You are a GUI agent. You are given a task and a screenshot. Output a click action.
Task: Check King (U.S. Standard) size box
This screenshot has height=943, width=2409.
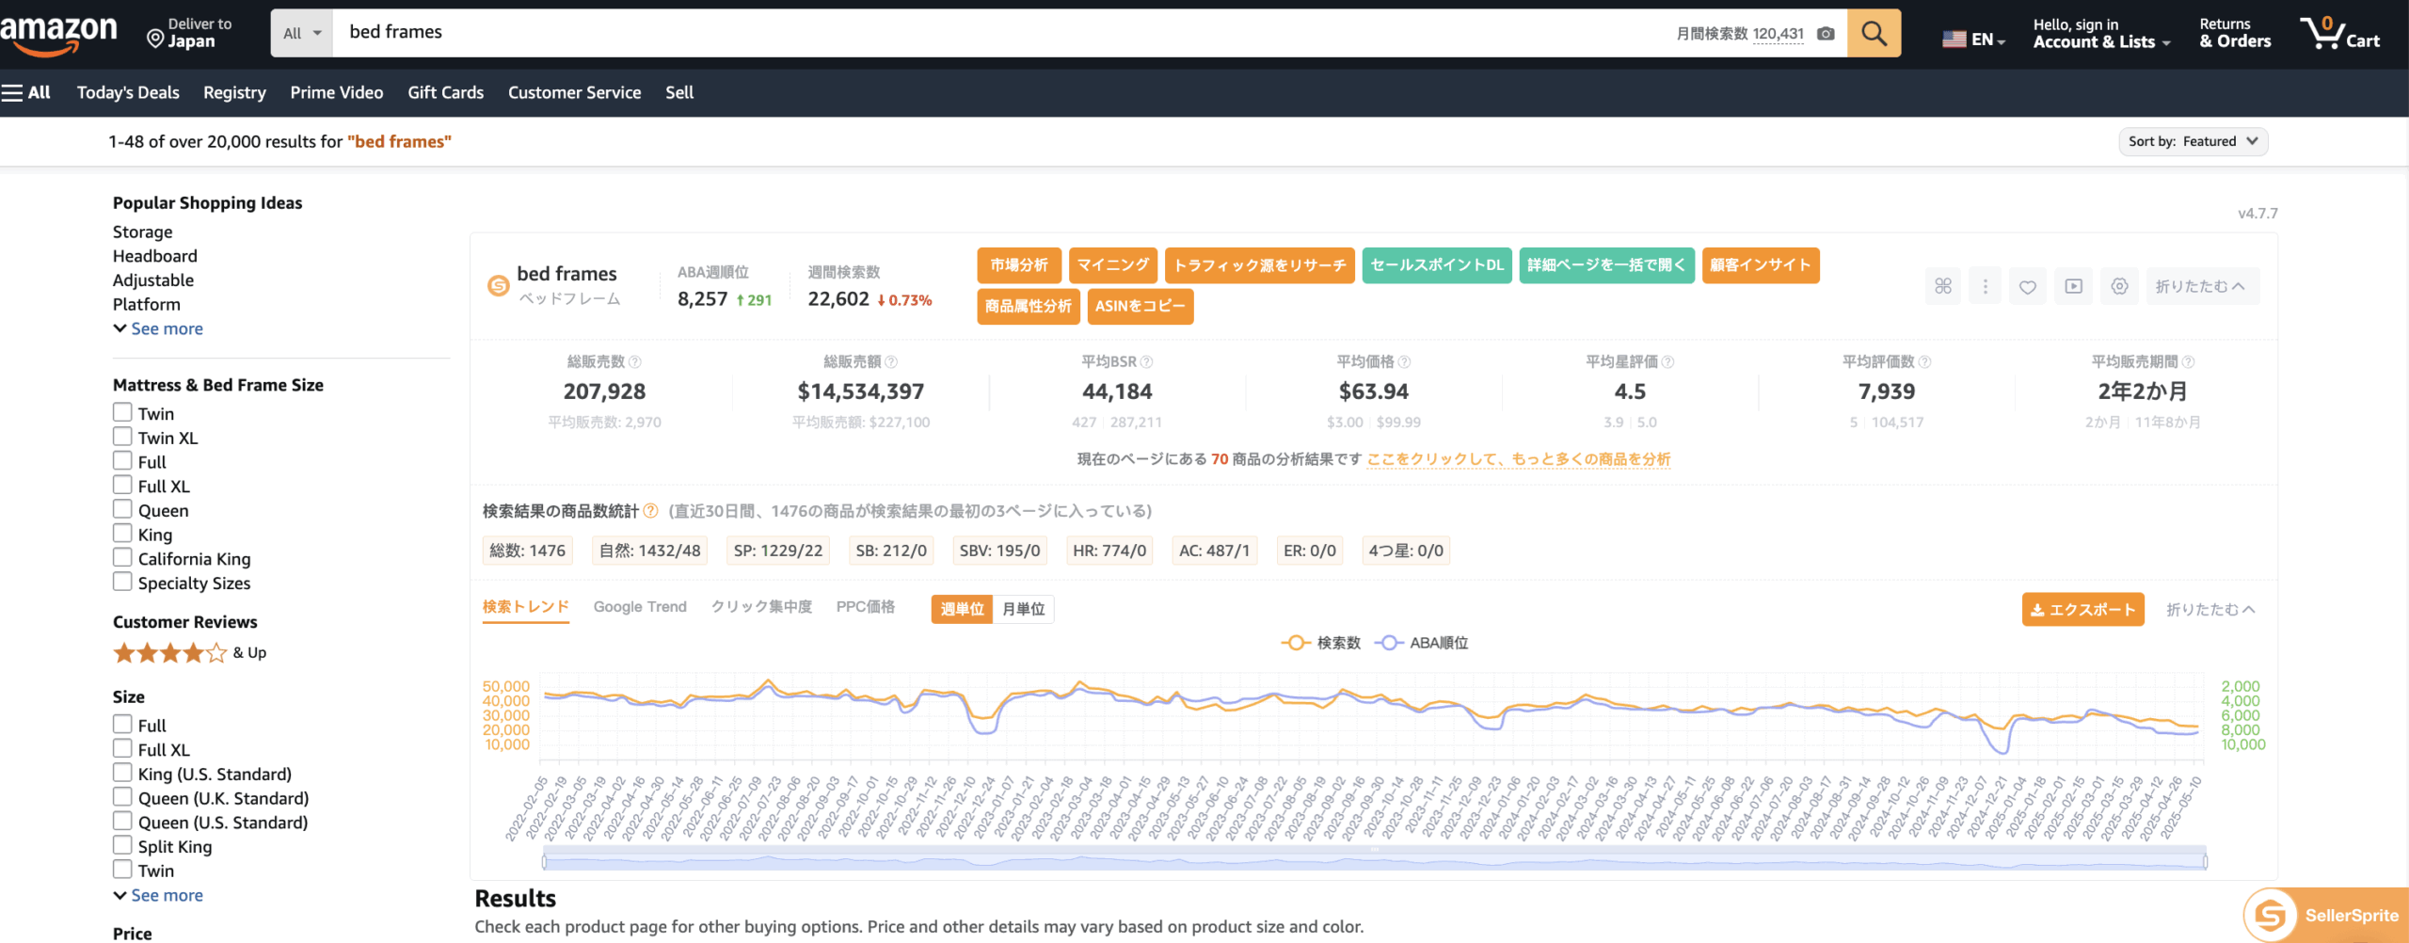(122, 773)
